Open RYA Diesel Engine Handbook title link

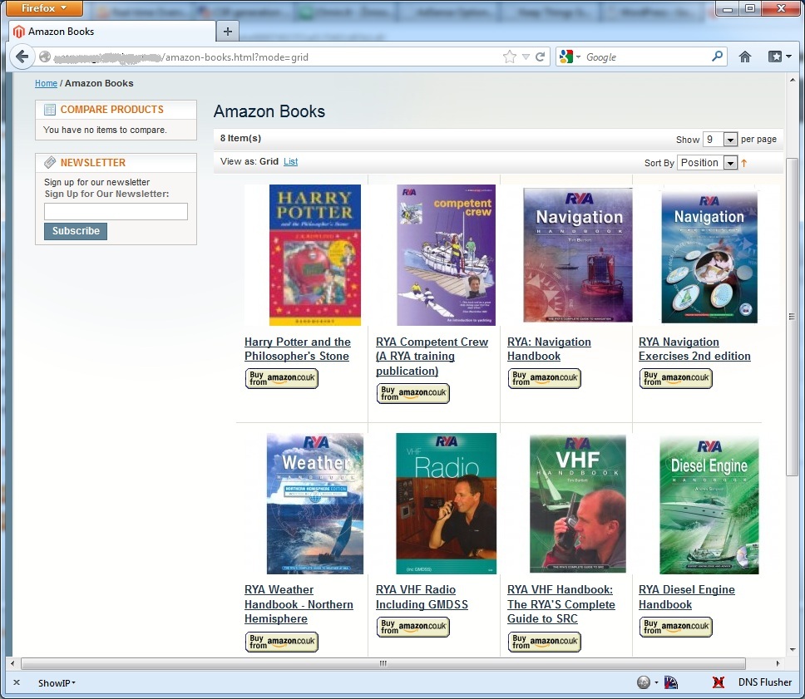[687, 597]
